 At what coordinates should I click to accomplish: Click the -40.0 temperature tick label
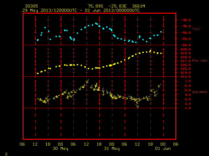185,20
